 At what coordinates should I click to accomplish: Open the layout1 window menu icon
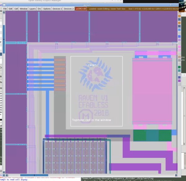coord(4,5)
